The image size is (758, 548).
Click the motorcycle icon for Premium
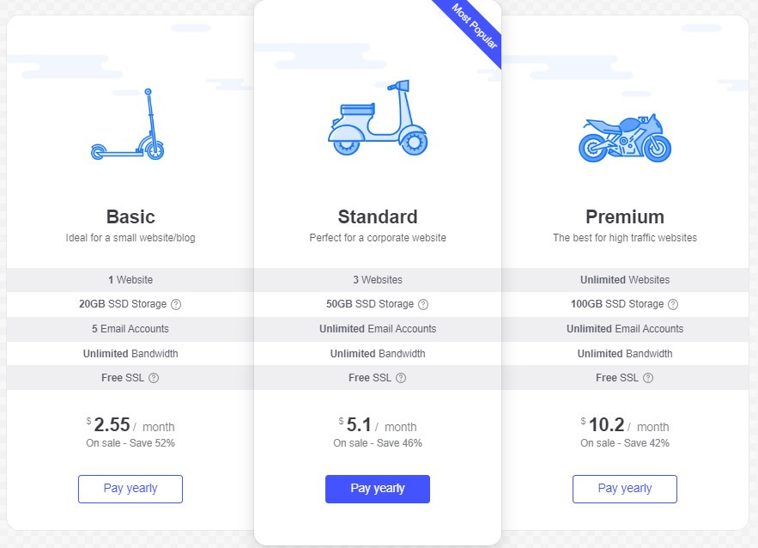click(x=625, y=137)
